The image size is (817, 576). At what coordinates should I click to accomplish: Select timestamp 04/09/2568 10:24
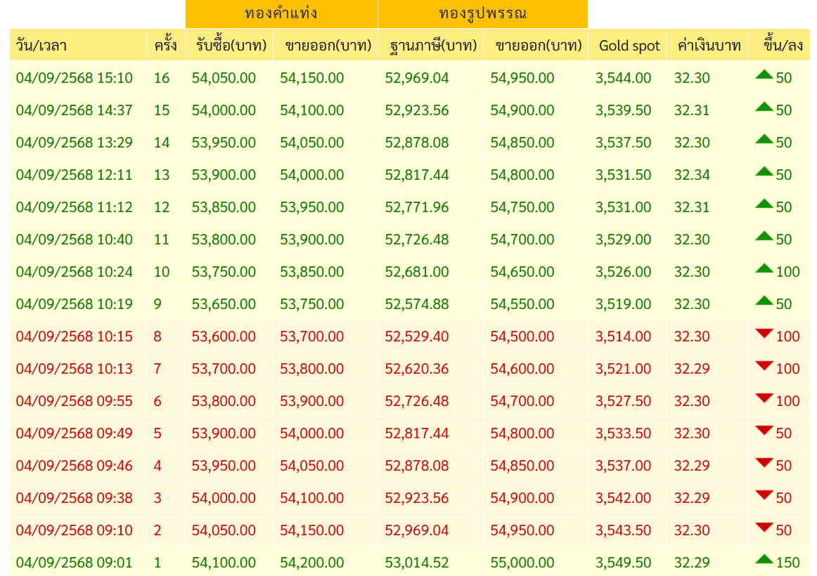[x=74, y=272]
